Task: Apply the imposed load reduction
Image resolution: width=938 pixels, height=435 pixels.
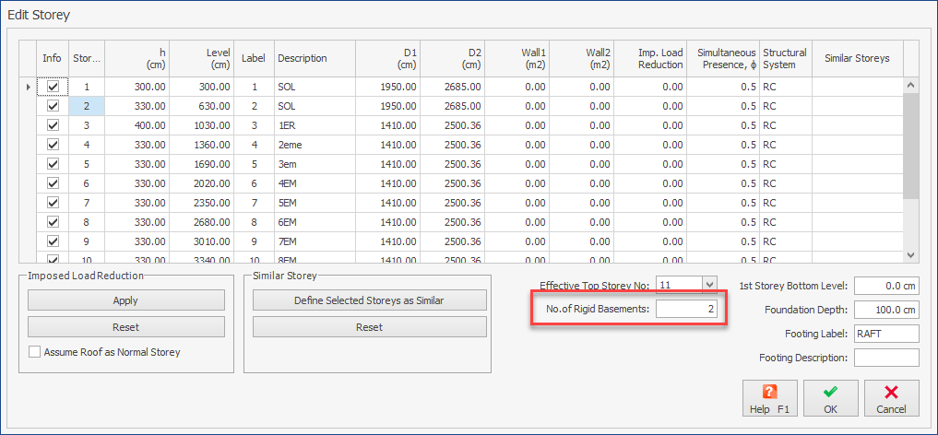Action: point(125,300)
